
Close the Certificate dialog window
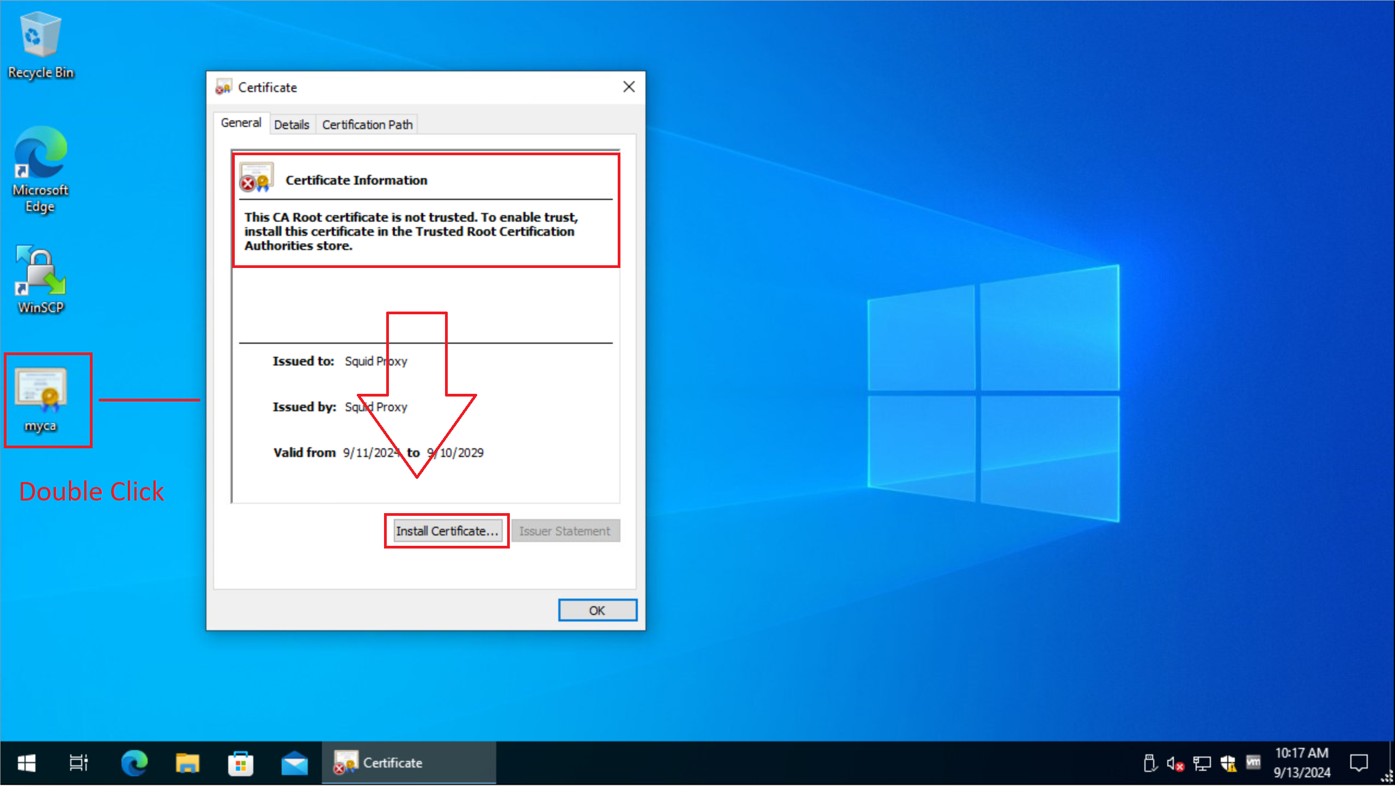pos(629,87)
